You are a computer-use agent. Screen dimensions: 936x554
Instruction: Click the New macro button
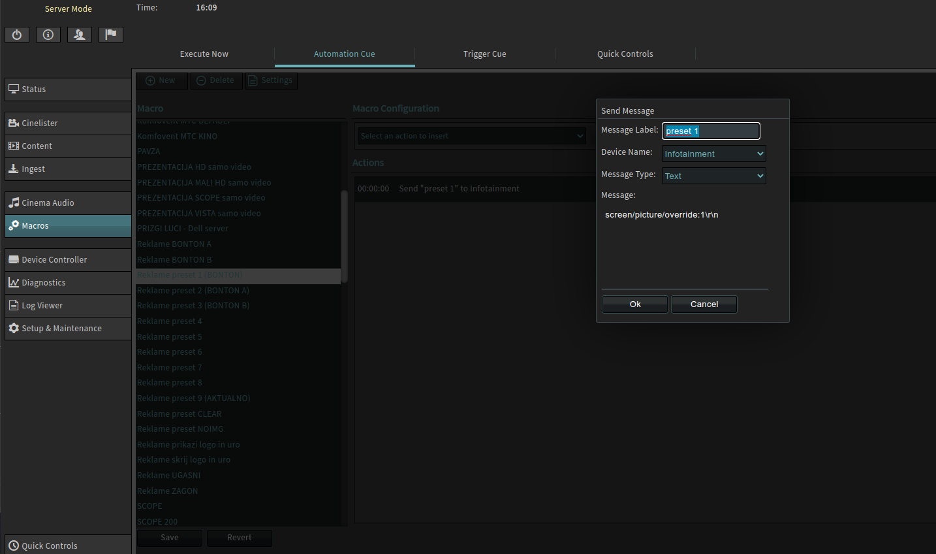coord(162,80)
